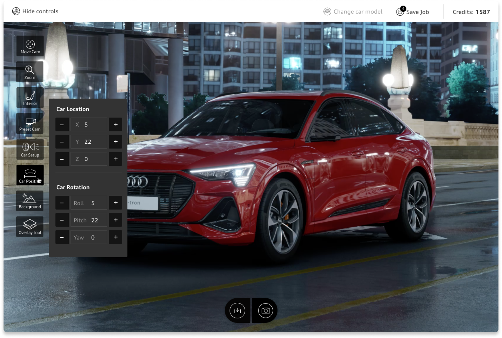The height and width of the screenshot is (338, 502).
Task: Click Save Job
Action: (413, 12)
